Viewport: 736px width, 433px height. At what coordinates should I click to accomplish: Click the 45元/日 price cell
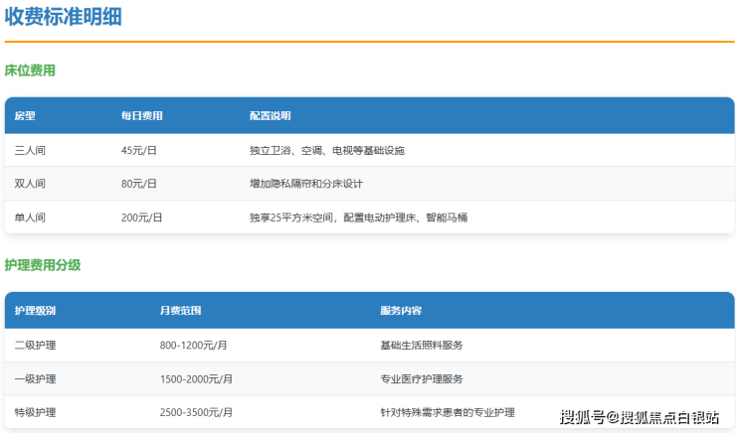(x=139, y=151)
